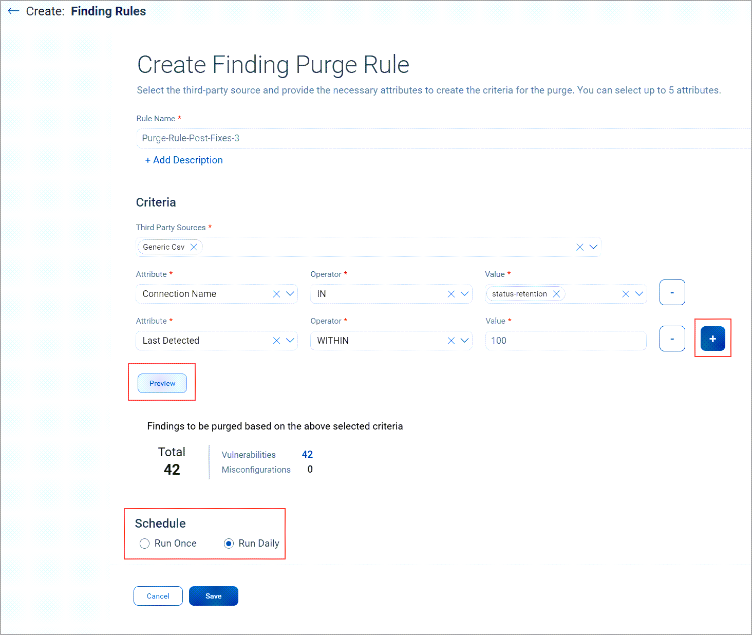
Task: Click the Preview button
Action: [x=162, y=383]
